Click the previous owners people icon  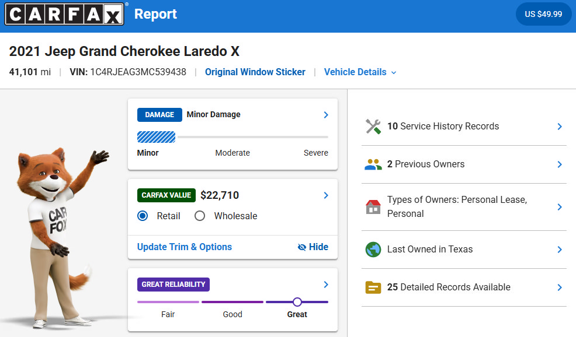pyautogui.click(x=373, y=164)
